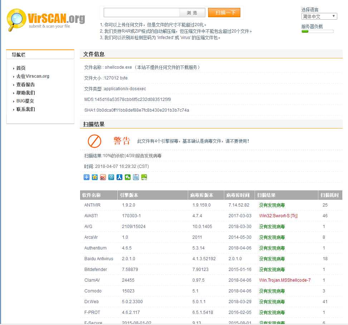This screenshot has width=348, height=325.
Task: Select the Dr.Web row name
Action: point(92,301)
